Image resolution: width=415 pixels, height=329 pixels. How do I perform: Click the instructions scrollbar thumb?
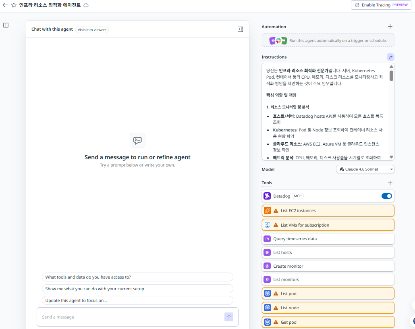point(391,75)
